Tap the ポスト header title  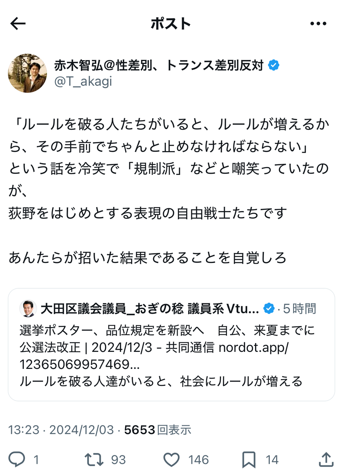click(x=171, y=24)
